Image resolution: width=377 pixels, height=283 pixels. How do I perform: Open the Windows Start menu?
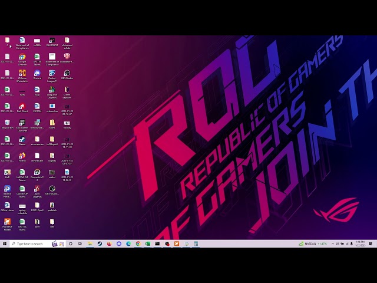click(5, 243)
